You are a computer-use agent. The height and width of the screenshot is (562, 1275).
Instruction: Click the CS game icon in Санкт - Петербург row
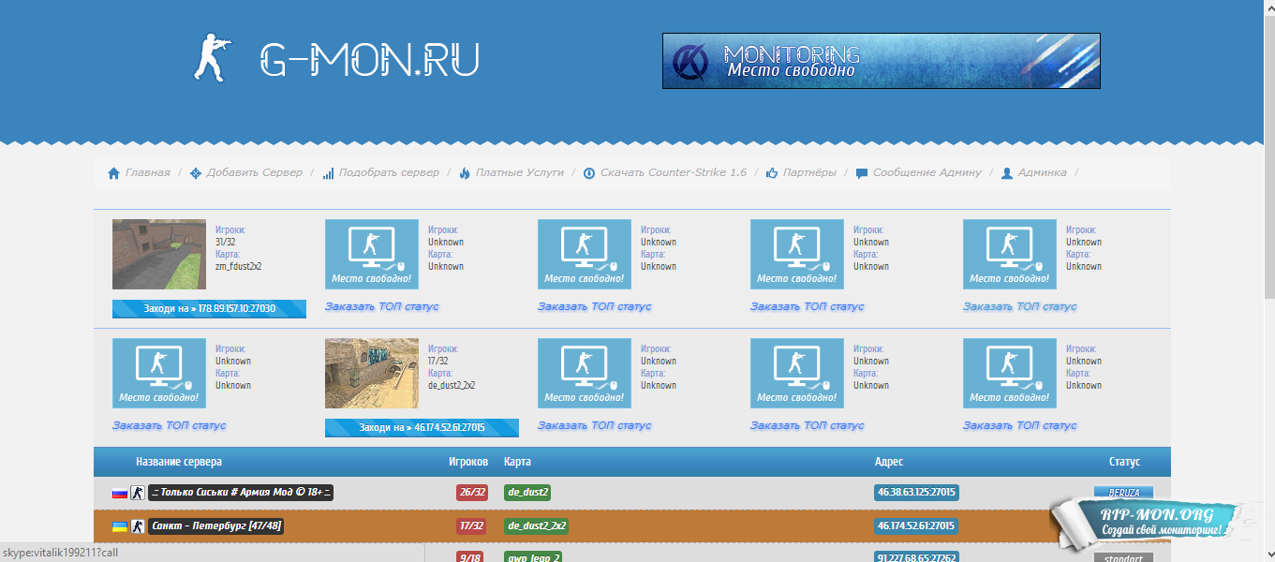[138, 526]
